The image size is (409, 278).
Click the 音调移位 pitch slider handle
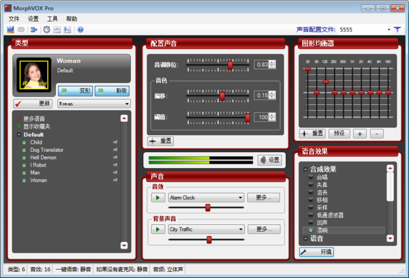coord(230,65)
